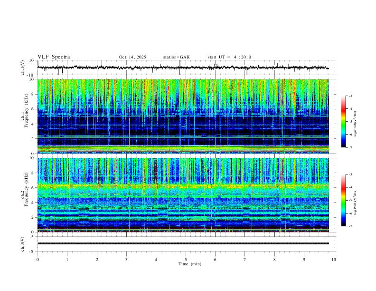Screen dimensions: 376x291
Task: Click time axis tick label "1"
Action: (x=67, y=260)
